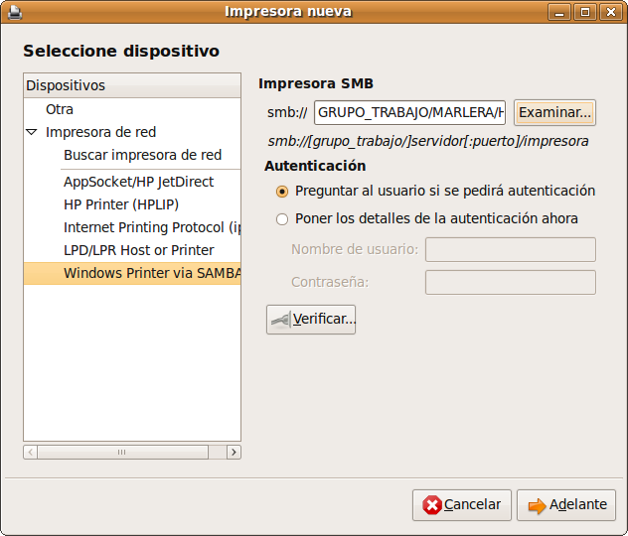Choose 'AppSocket/HP JetDirect' device
Image resolution: width=628 pixels, height=536 pixels.
(138, 182)
